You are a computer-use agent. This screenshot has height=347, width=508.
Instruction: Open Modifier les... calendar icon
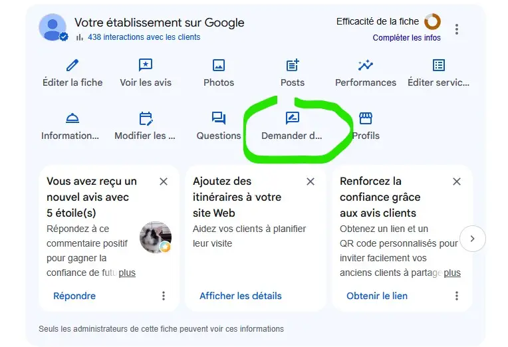tap(146, 118)
